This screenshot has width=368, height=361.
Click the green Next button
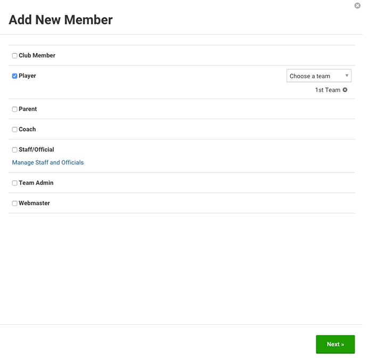(335, 344)
